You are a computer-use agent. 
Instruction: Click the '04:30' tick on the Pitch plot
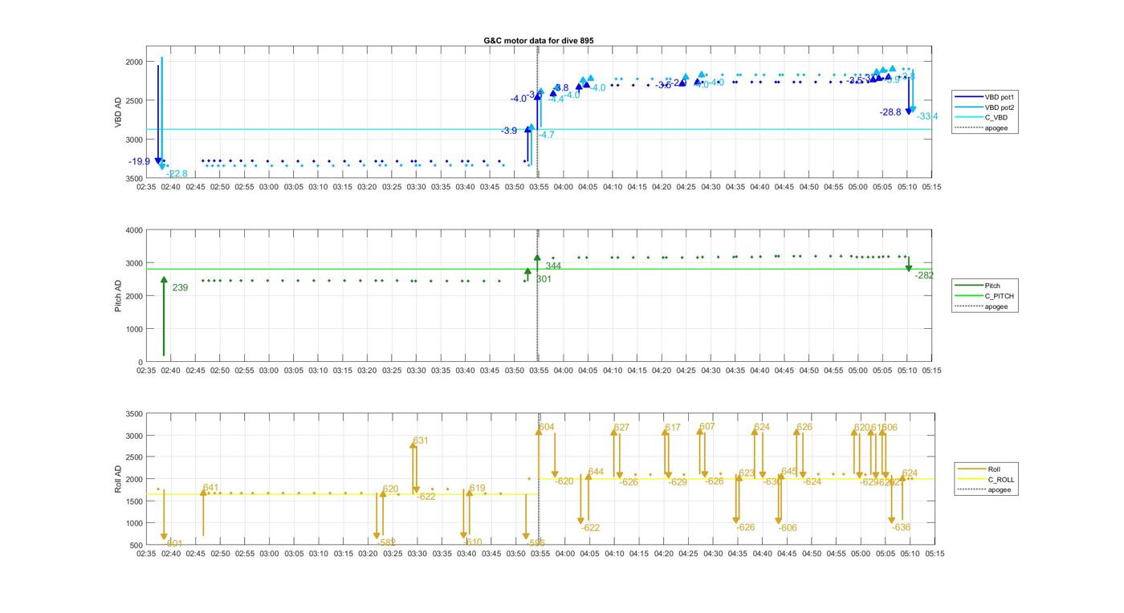pos(711,371)
